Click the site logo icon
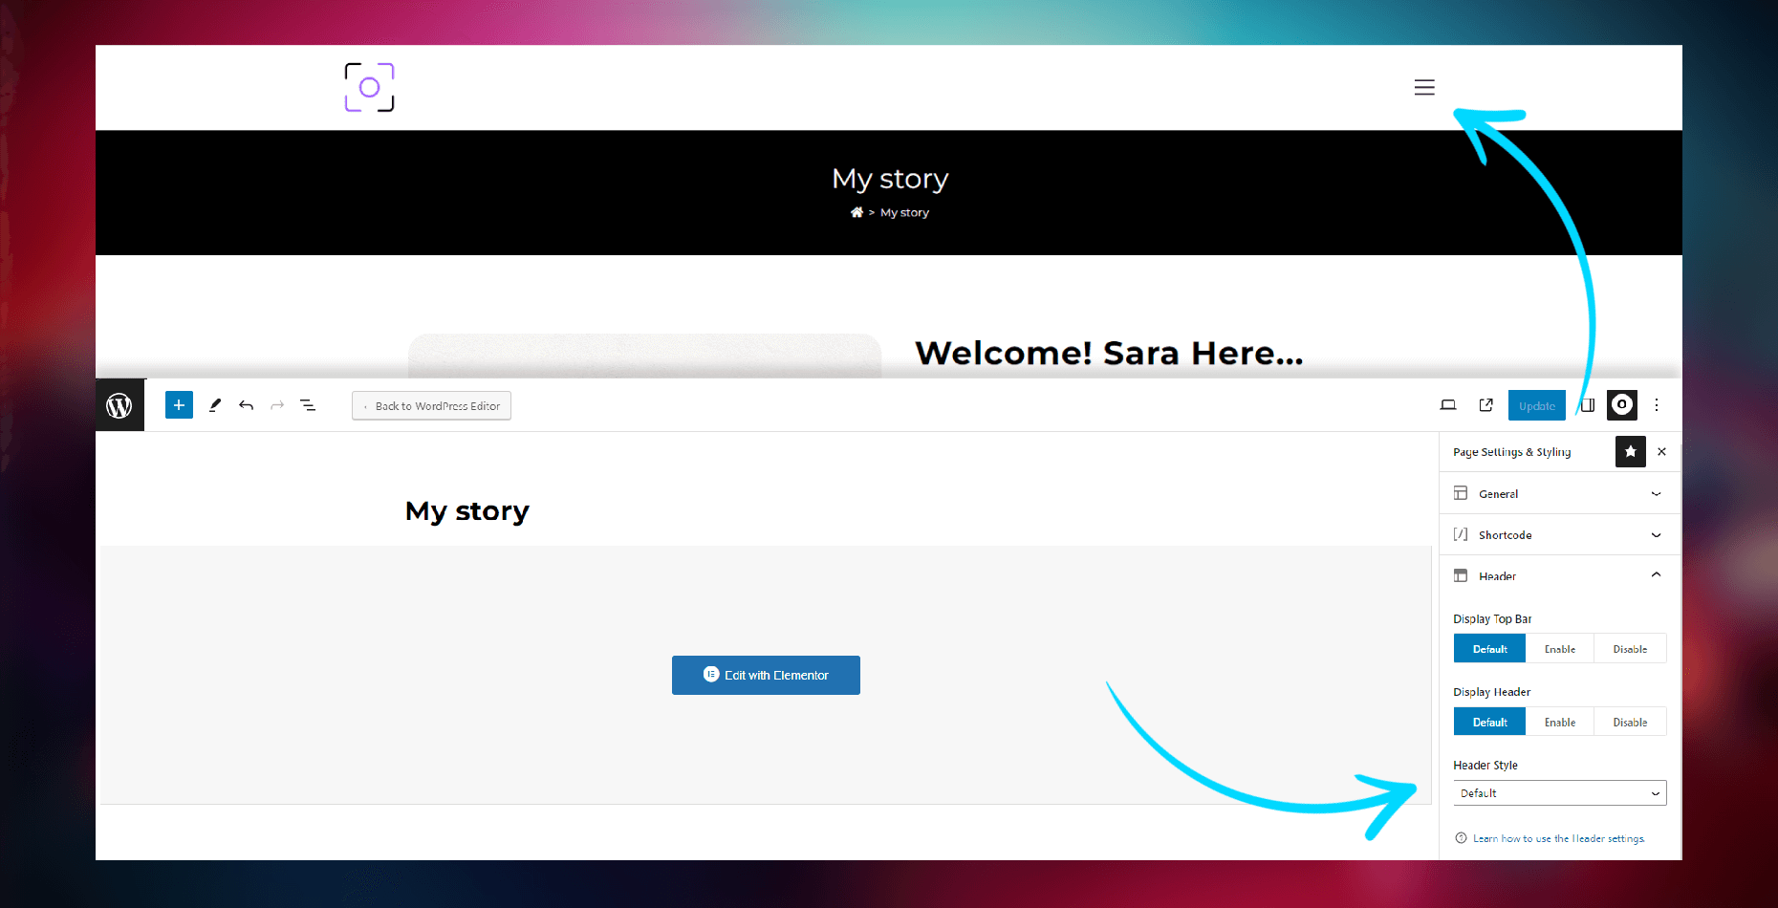1778x908 pixels. 369,87
